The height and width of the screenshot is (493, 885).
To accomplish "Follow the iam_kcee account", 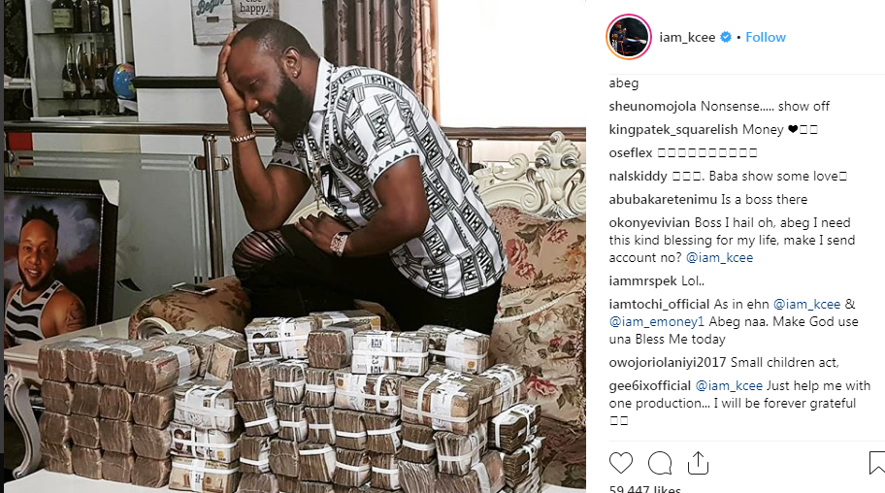I will click(x=766, y=37).
